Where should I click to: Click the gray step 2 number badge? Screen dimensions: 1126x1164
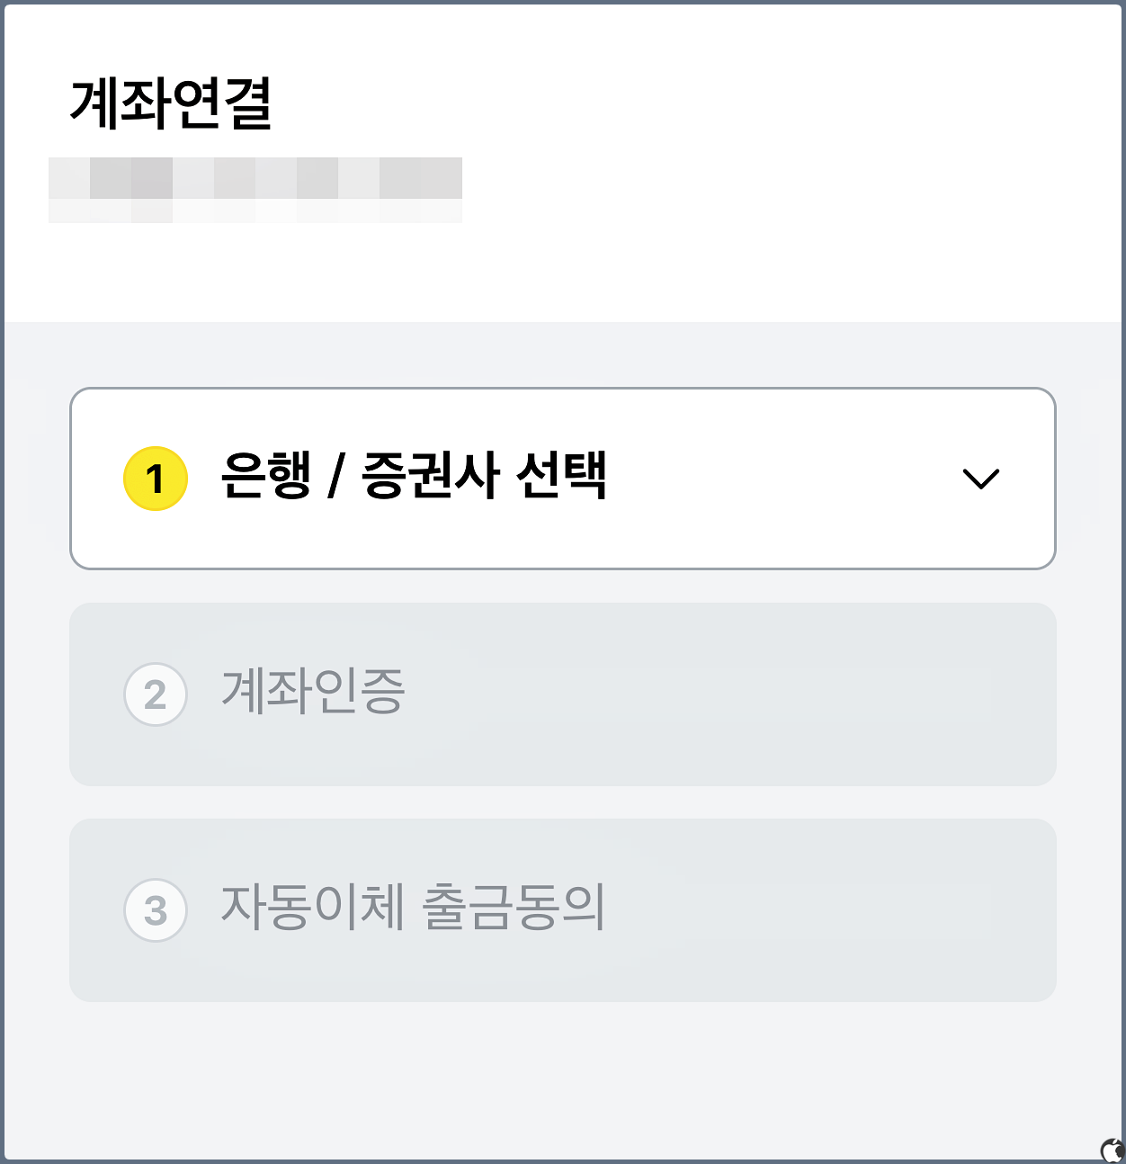(x=156, y=694)
